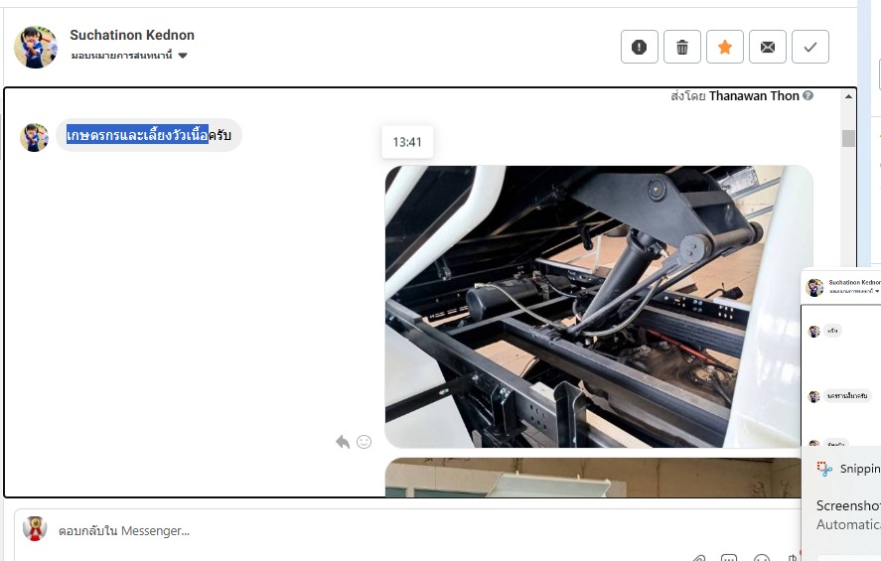Click help icon next to Thanawan Thon
The width and height of the screenshot is (881, 561).
[808, 95]
